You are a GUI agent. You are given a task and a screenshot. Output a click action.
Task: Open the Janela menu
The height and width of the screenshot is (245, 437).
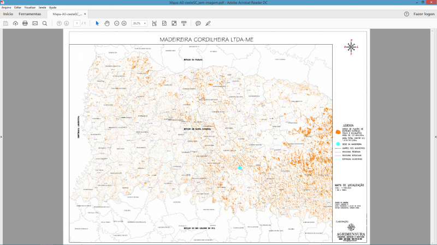click(x=42, y=8)
